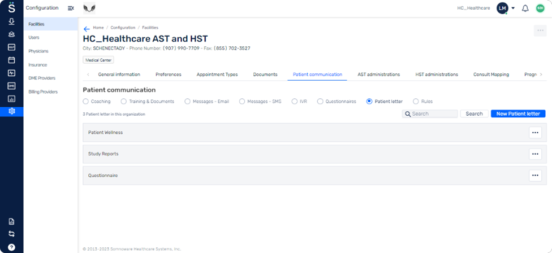The height and width of the screenshot is (253, 552).
Task: Open the Study Reports letter row
Action: point(314,154)
